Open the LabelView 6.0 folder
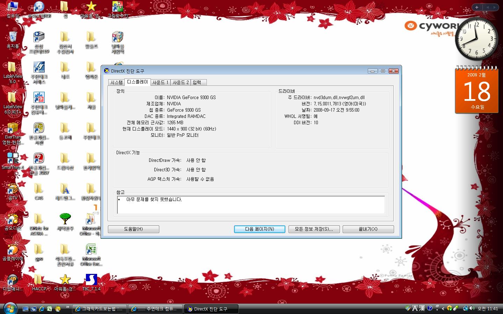This screenshot has height=314, width=503. tap(13, 73)
